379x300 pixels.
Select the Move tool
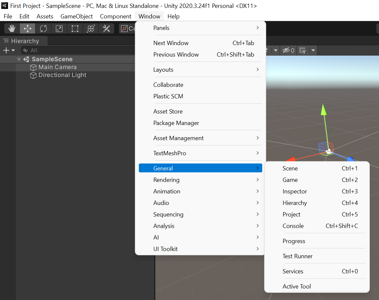pyautogui.click(x=27, y=29)
